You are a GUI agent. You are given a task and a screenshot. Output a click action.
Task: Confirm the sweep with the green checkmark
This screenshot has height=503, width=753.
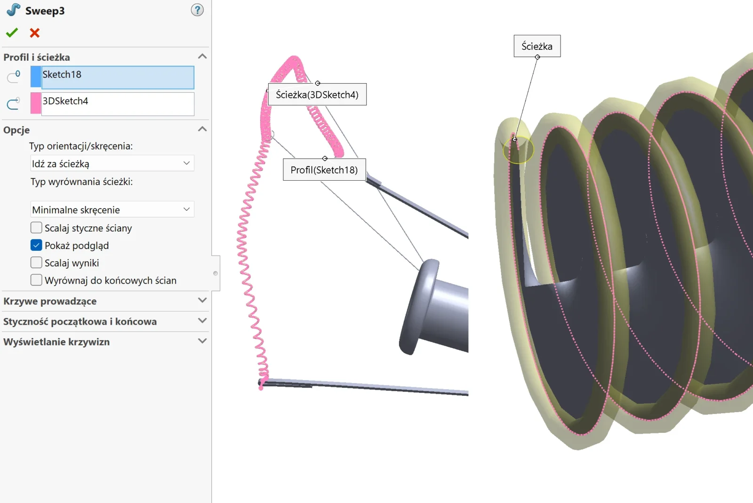pyautogui.click(x=12, y=33)
